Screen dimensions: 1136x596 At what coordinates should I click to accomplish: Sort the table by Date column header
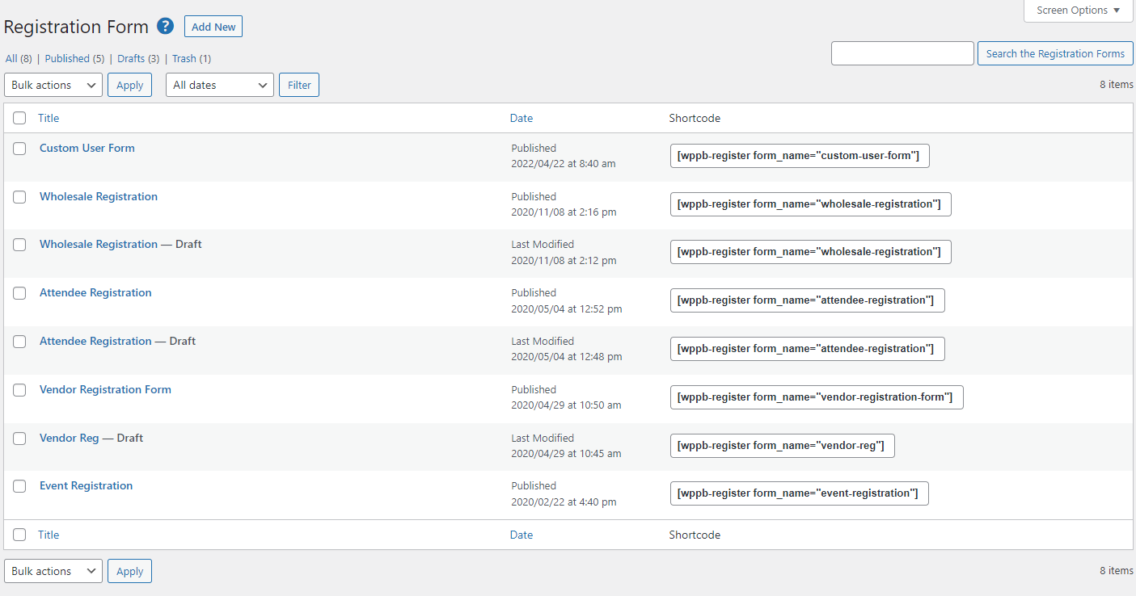point(522,118)
